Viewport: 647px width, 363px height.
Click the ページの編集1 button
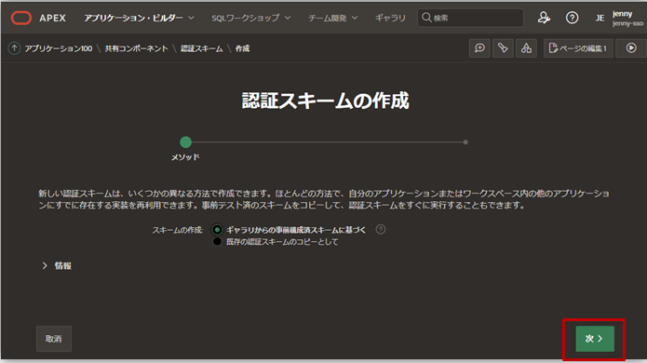[x=578, y=48]
